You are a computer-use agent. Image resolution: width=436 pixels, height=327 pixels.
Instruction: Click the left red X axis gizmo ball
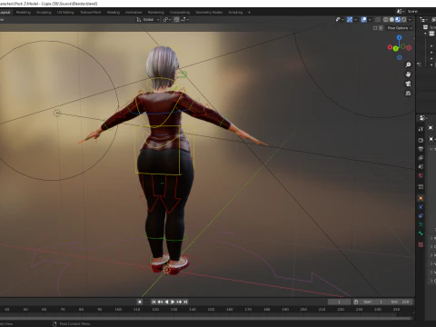(x=390, y=47)
